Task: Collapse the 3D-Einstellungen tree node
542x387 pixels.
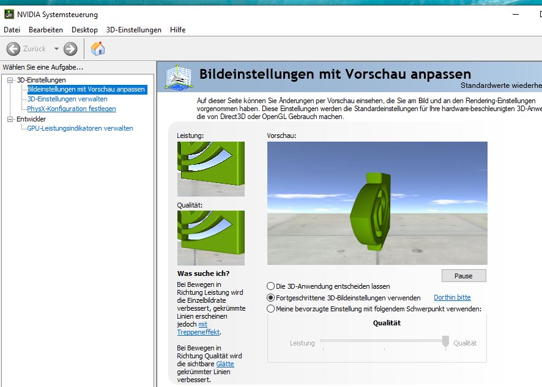Action: pos(10,80)
